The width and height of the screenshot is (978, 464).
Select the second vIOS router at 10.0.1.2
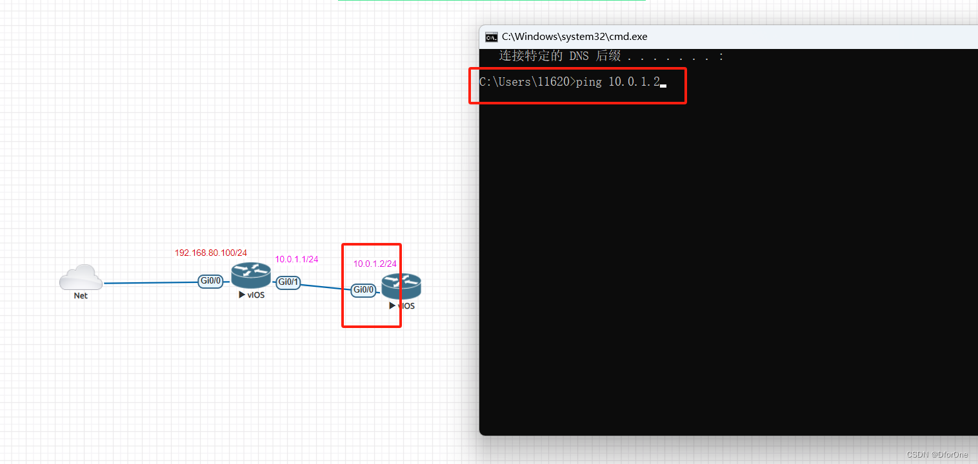(x=401, y=286)
